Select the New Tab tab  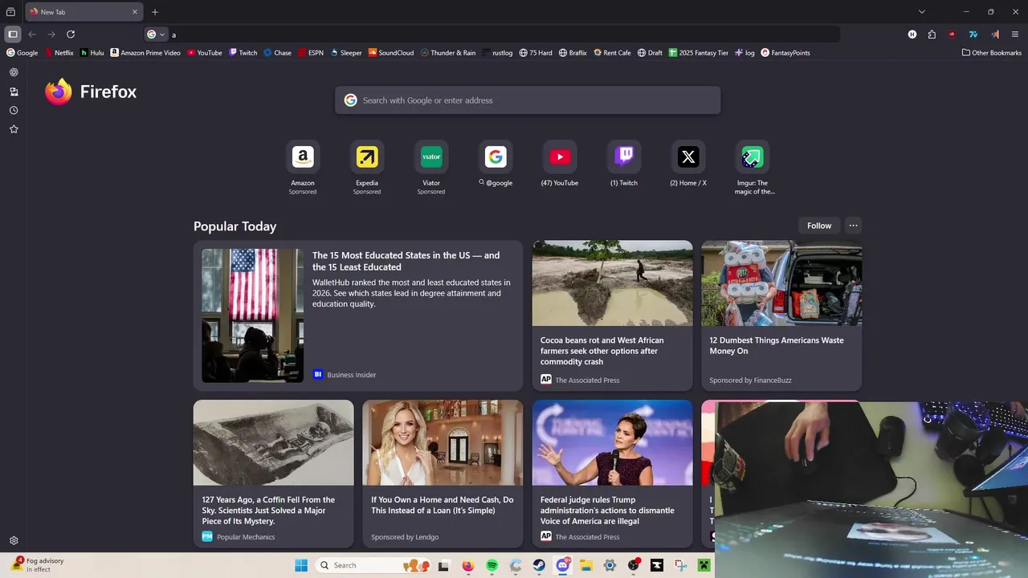[x=84, y=12]
